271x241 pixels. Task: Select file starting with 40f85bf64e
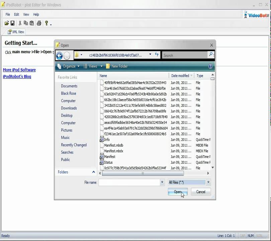(135, 83)
